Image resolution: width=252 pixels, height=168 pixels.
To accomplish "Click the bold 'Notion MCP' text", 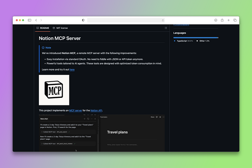I will click(x=68, y=53).
